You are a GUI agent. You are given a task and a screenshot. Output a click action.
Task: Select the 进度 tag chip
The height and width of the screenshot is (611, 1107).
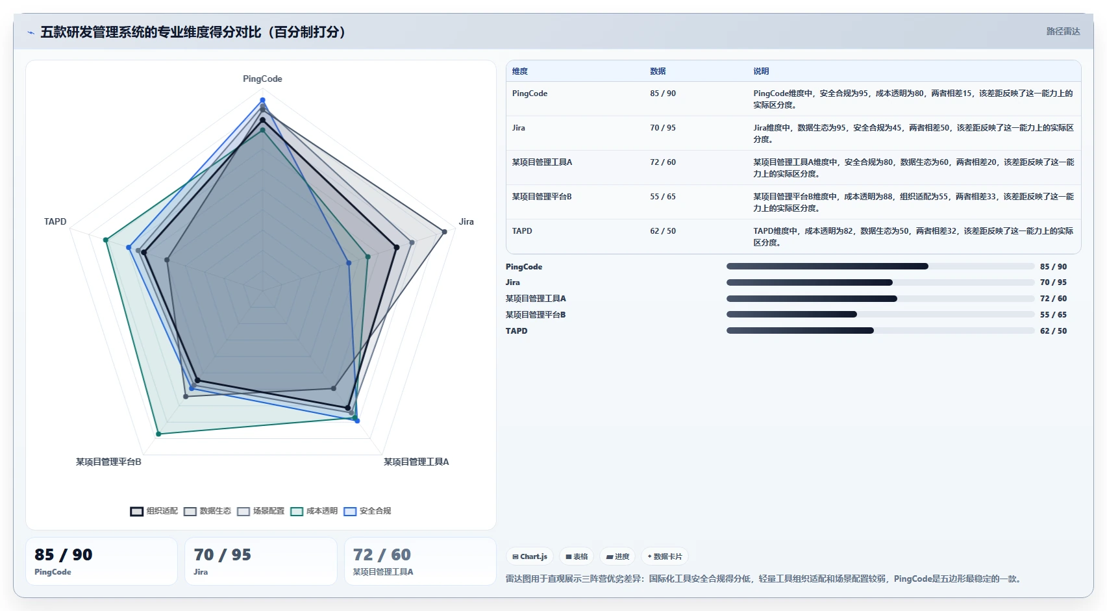(617, 556)
